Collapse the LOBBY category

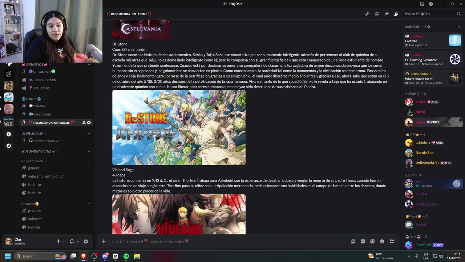(x=33, y=99)
